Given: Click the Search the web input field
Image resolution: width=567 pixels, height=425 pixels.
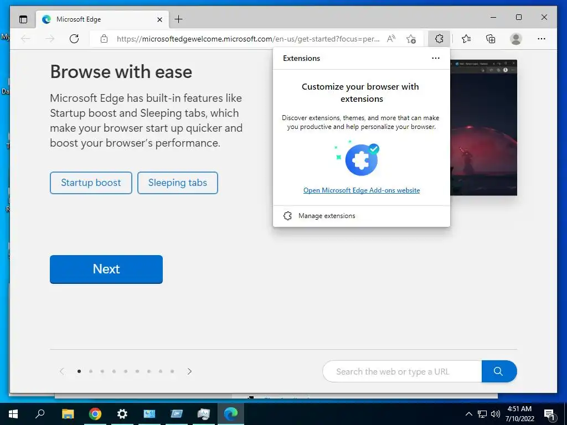Looking at the screenshot, I should pos(402,371).
